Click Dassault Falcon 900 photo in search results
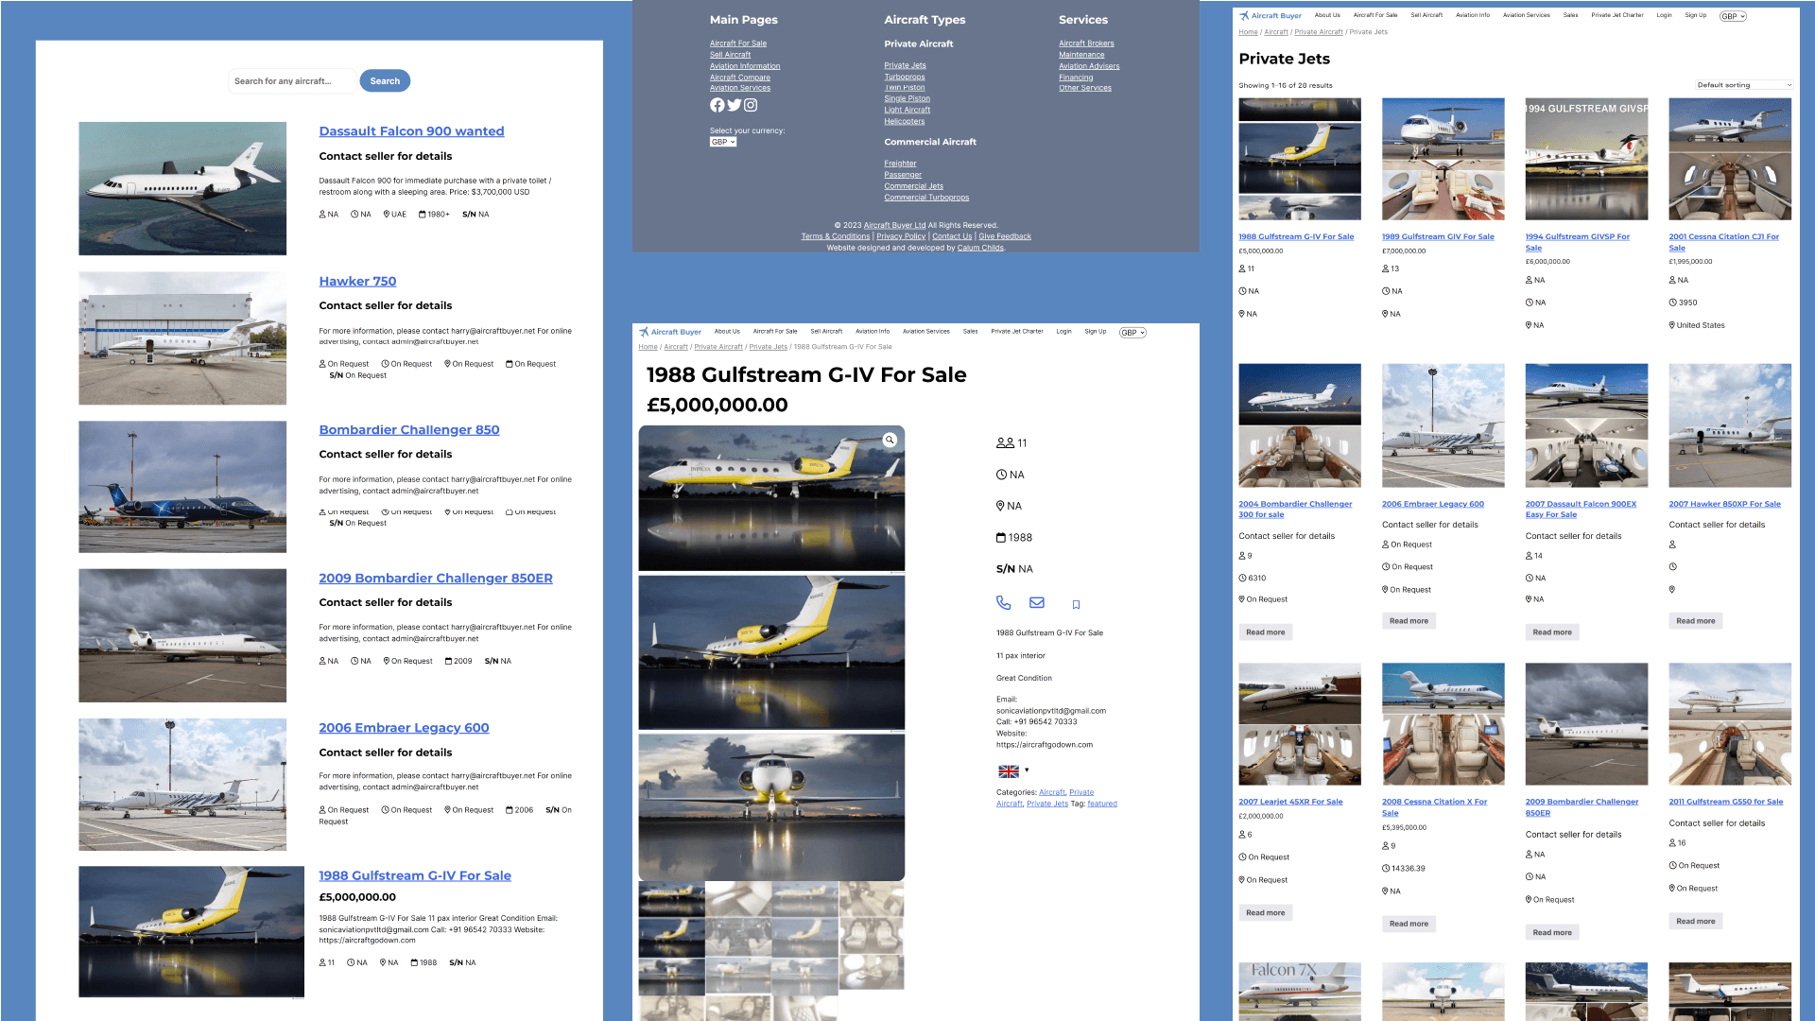 click(182, 188)
